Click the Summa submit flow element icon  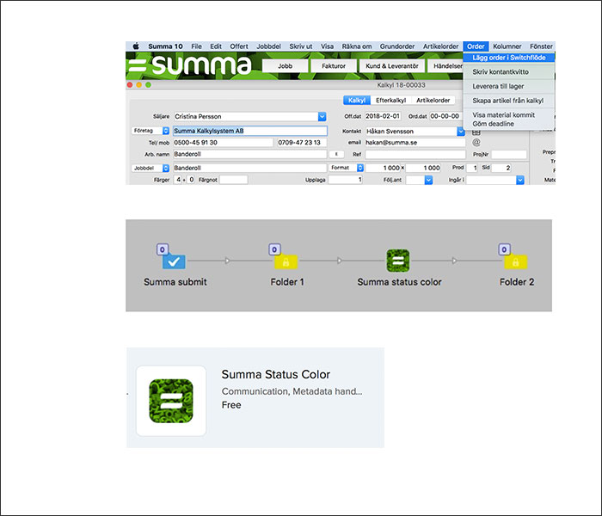[x=174, y=261]
